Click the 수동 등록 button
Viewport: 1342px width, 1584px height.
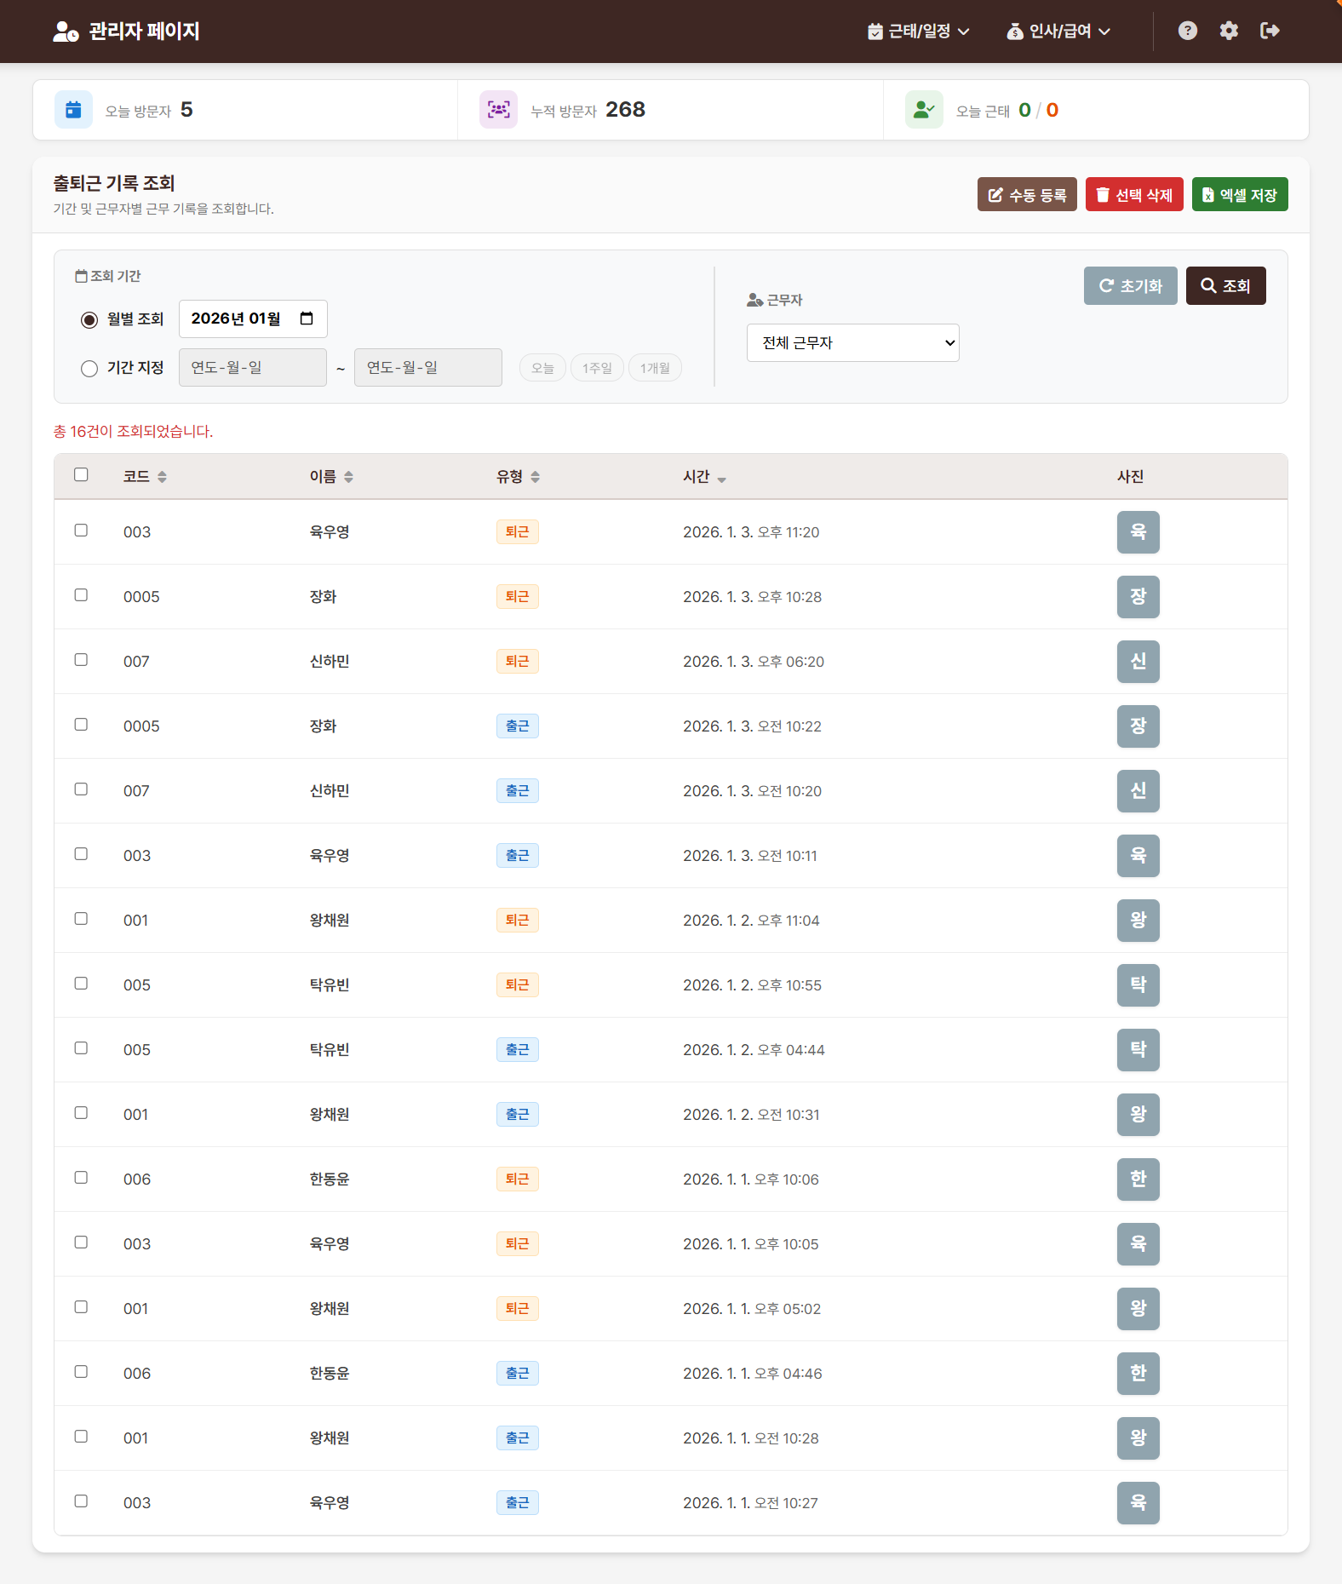[1027, 194]
